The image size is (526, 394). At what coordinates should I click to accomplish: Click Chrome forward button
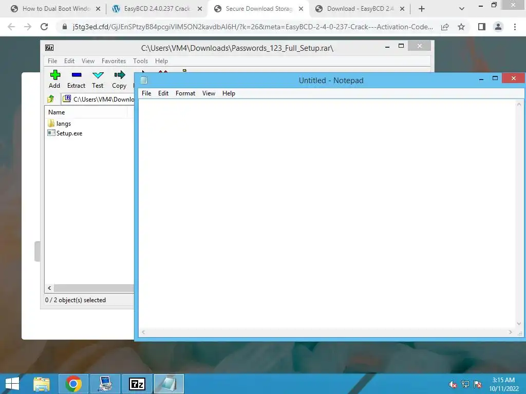(28, 27)
